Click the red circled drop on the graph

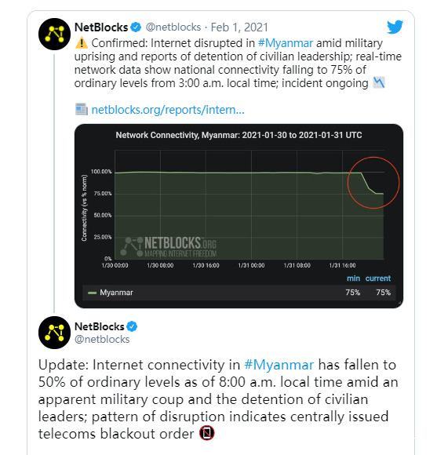coord(373,183)
